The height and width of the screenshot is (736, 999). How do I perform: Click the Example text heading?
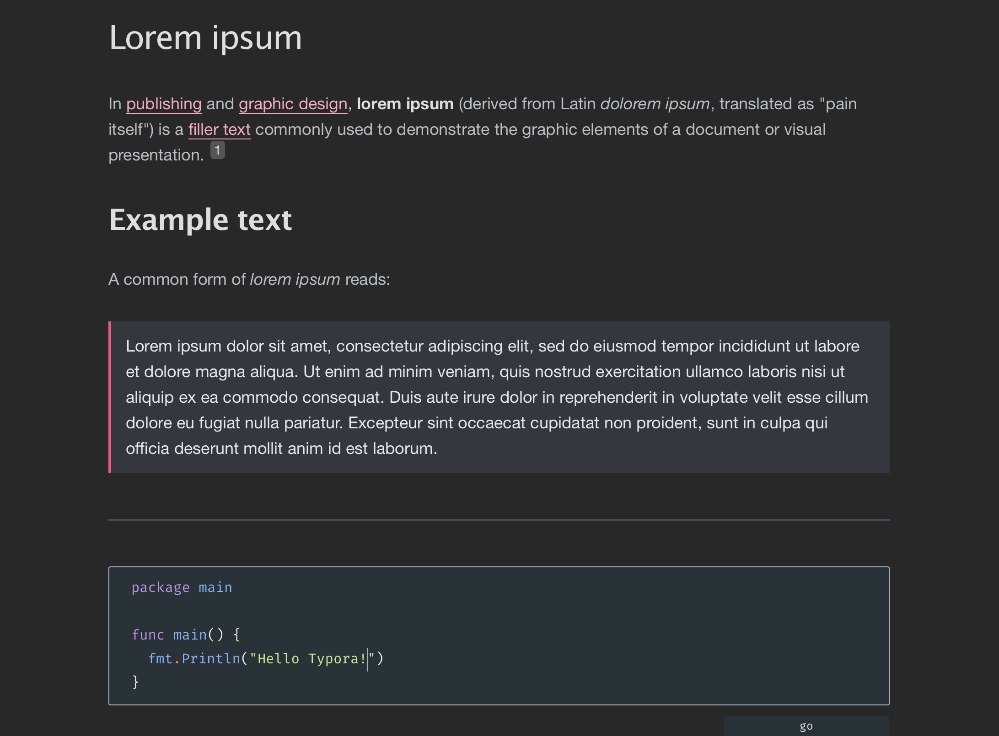[200, 220]
